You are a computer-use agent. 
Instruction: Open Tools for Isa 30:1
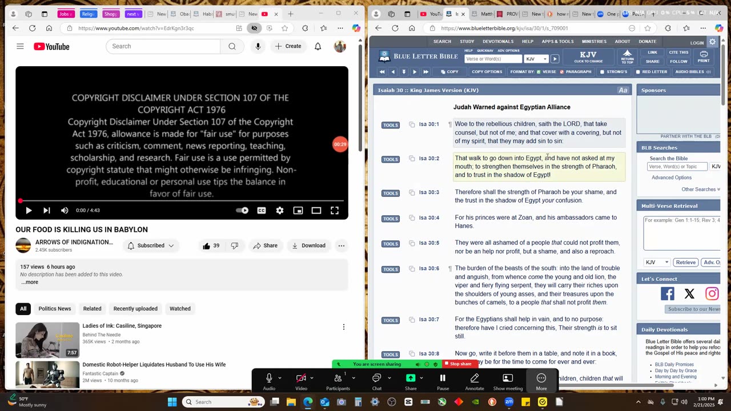[391, 125]
